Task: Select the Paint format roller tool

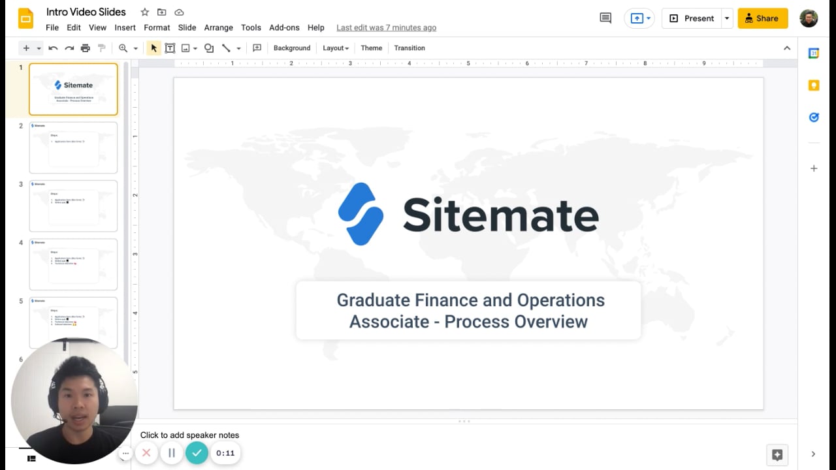Action: pyautogui.click(x=101, y=48)
